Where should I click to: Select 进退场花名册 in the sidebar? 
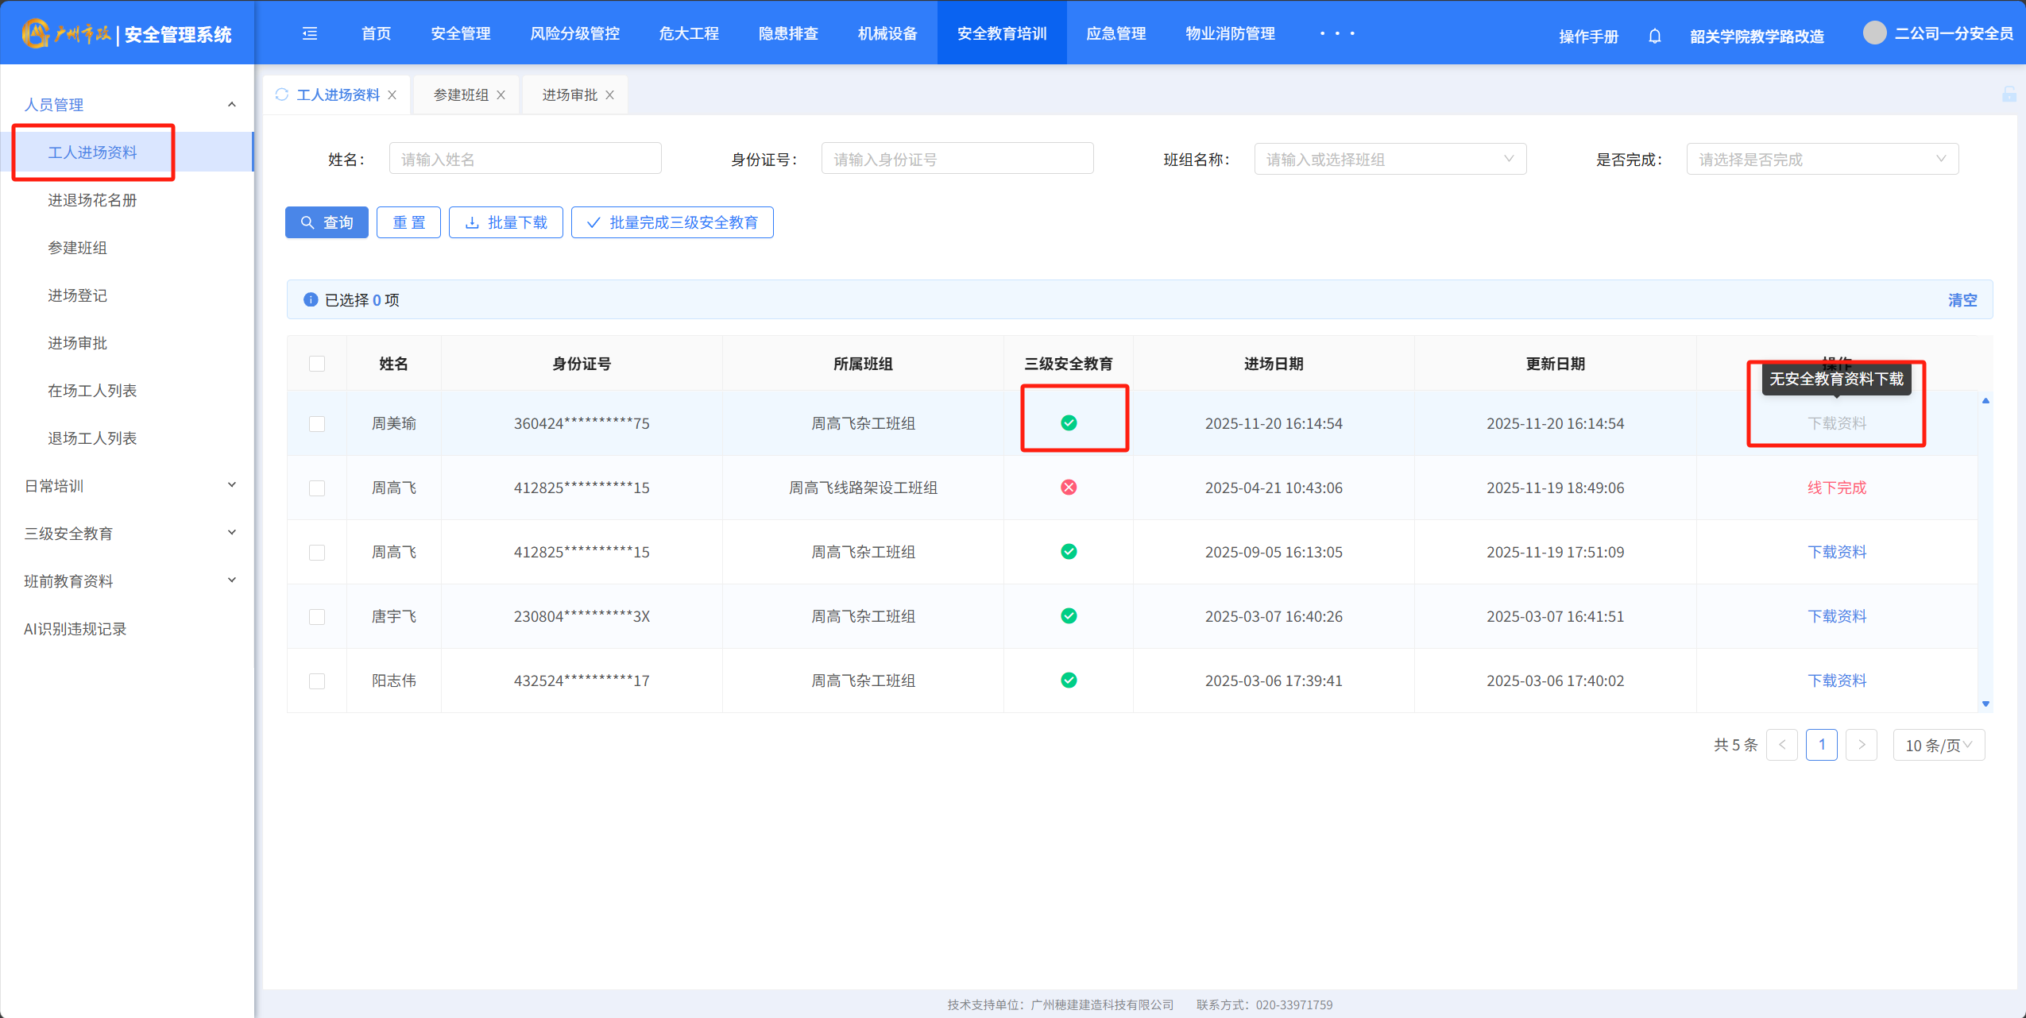pos(92,200)
